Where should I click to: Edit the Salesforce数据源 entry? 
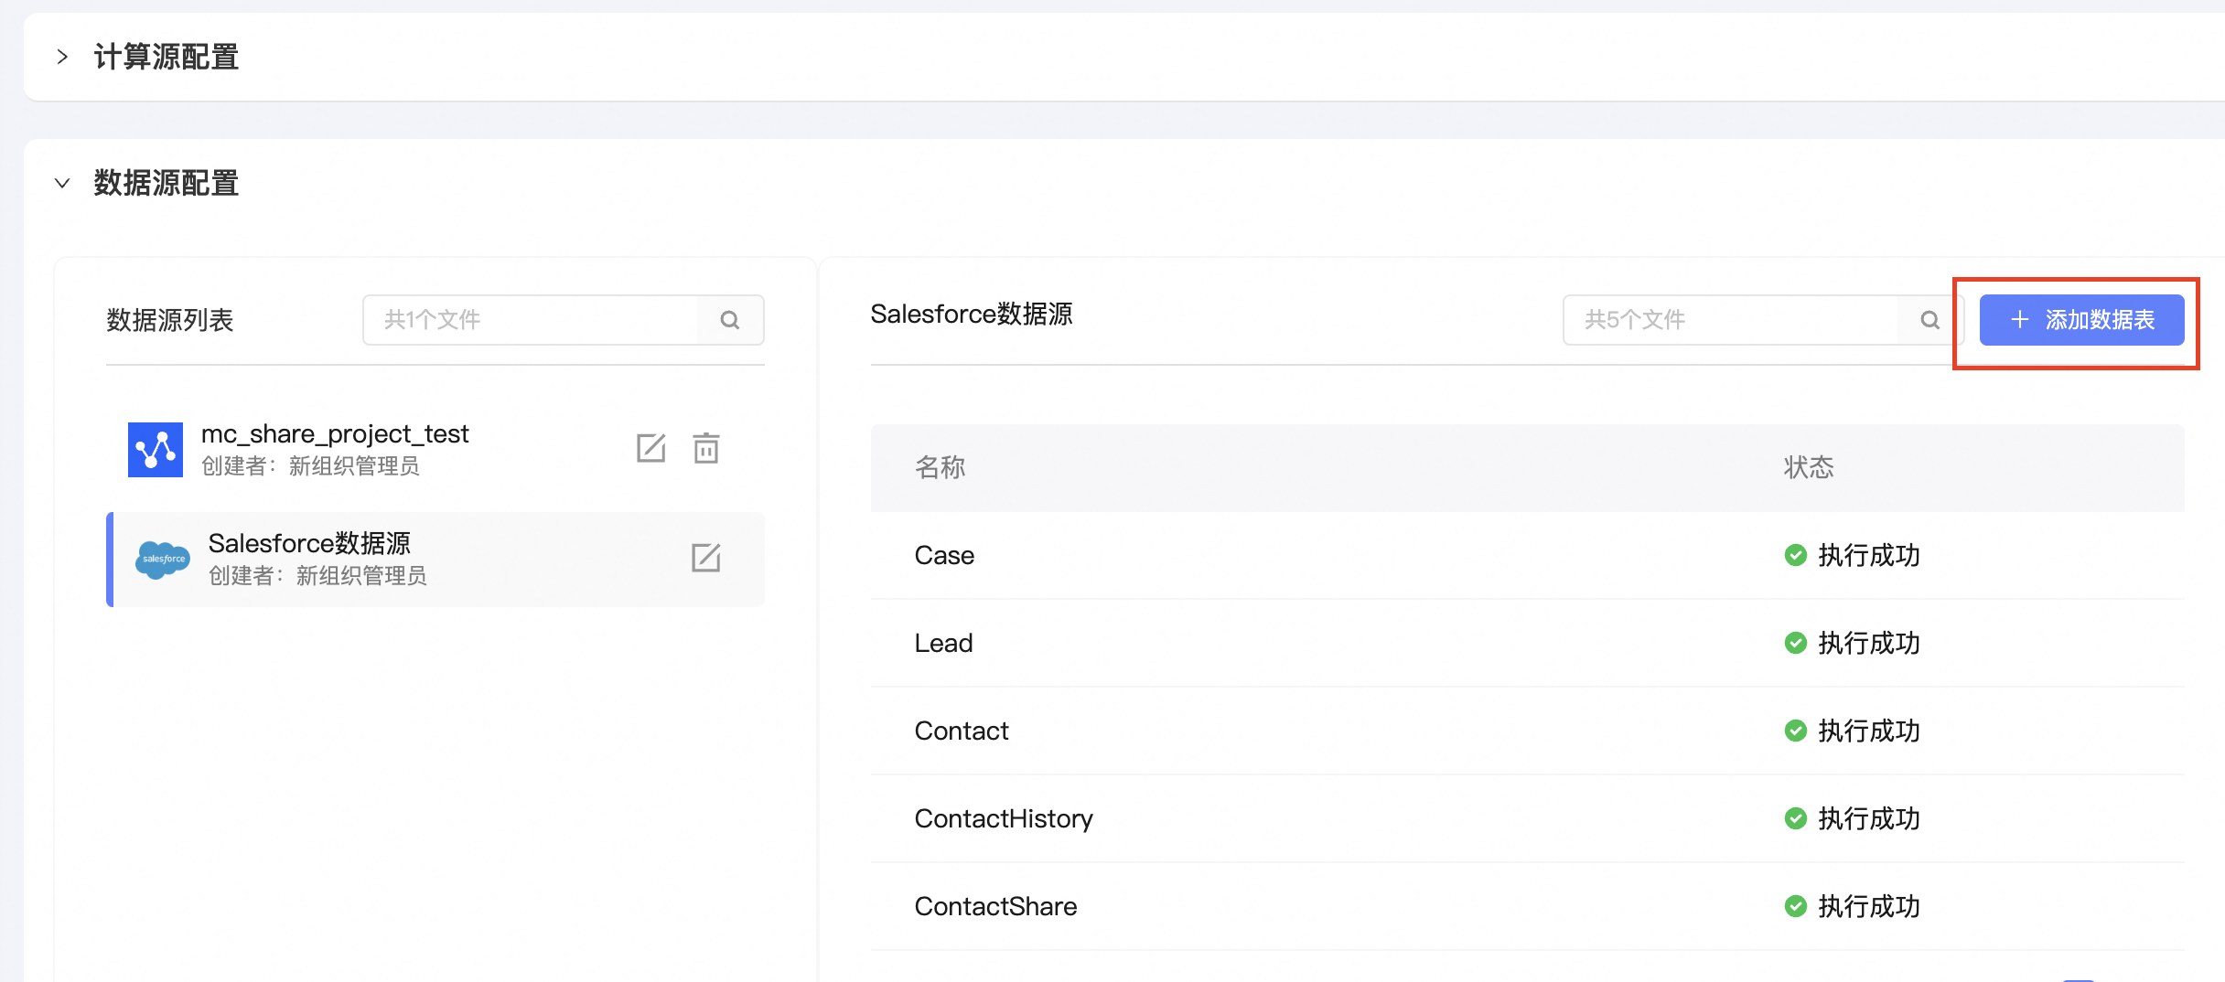point(705,558)
